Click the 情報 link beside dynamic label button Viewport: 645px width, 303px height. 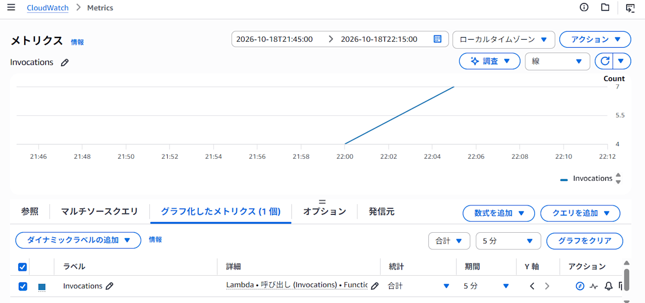pyautogui.click(x=155, y=240)
